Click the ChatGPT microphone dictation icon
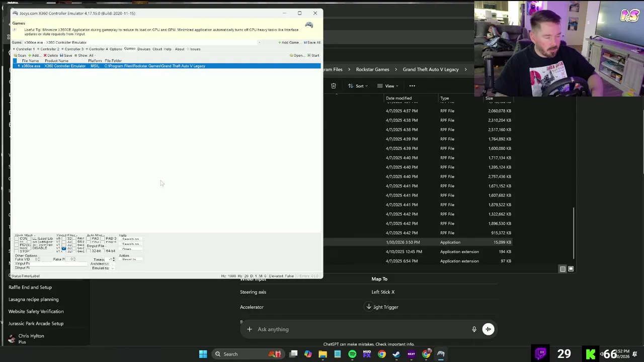This screenshot has height=362, width=644. pos(474,329)
